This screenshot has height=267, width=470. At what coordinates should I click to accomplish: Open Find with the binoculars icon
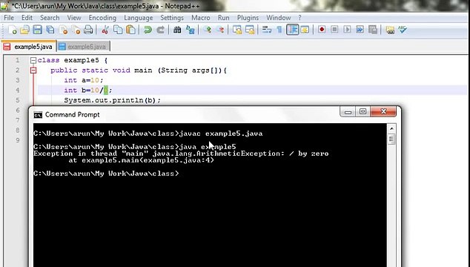(177, 30)
